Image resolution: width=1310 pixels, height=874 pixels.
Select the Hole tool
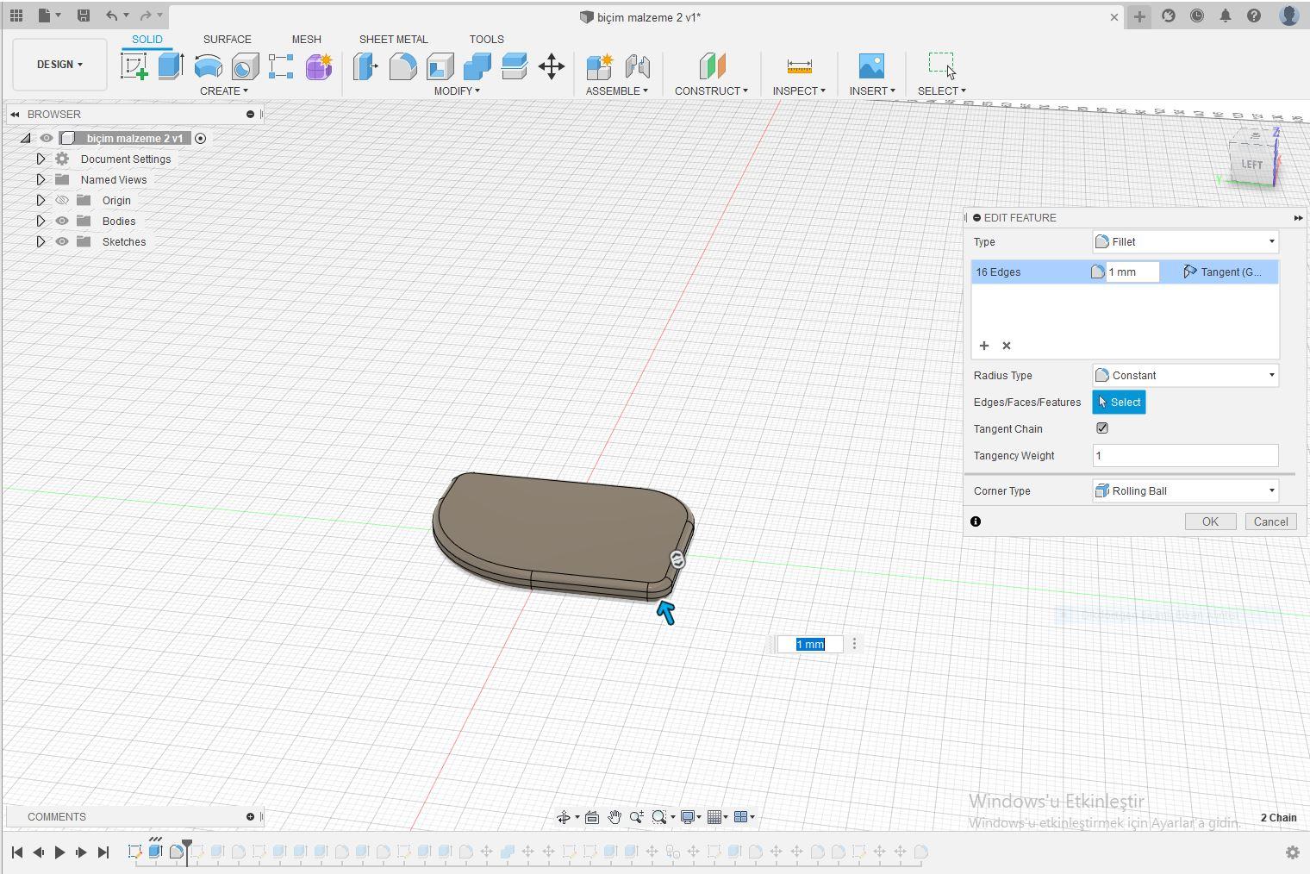[x=245, y=66]
